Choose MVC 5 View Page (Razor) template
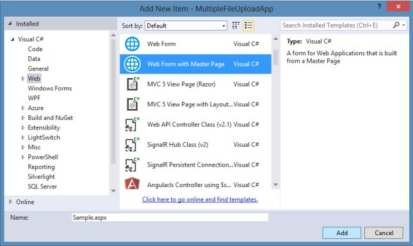The image size is (413, 246). (x=195, y=84)
